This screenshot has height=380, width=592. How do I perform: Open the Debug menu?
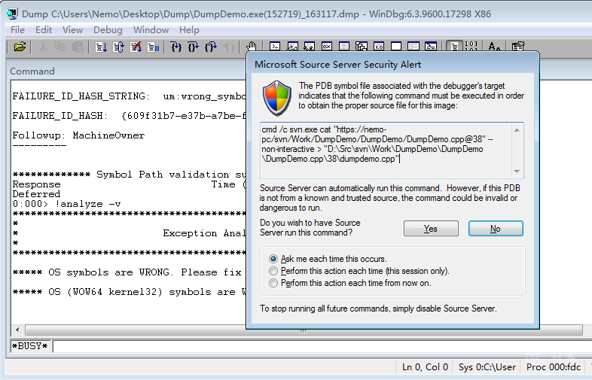108,30
